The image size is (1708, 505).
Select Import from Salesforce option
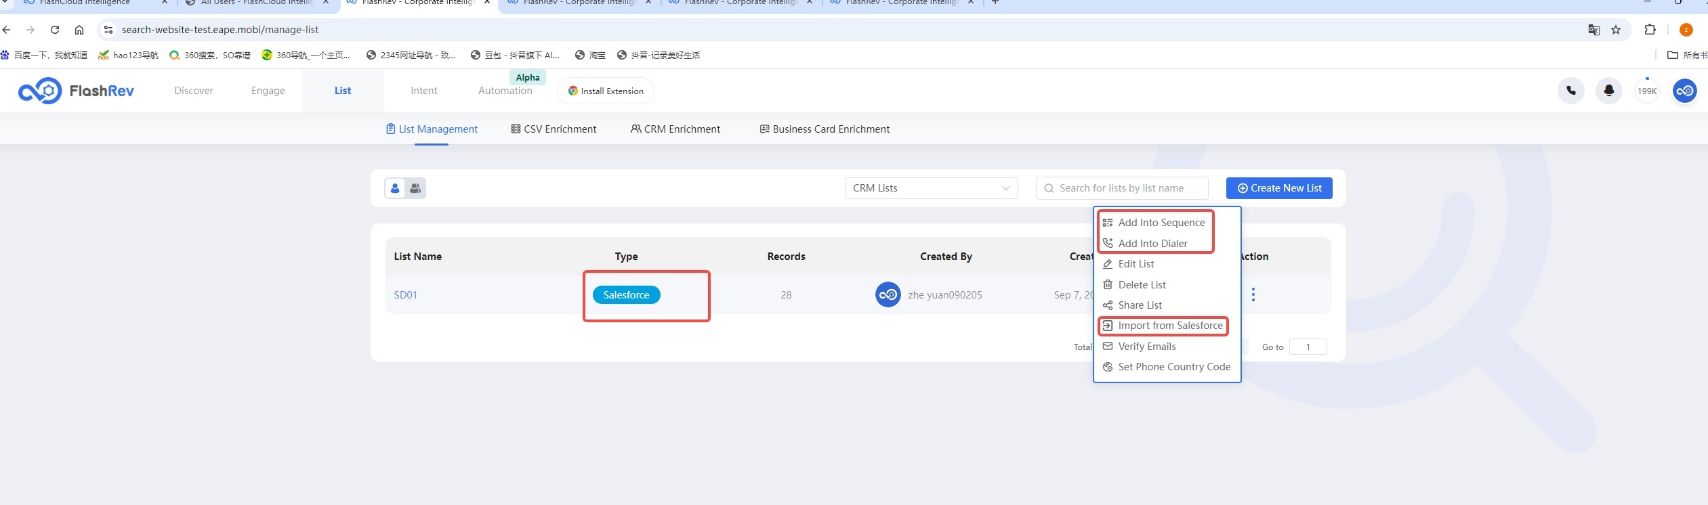click(1163, 326)
